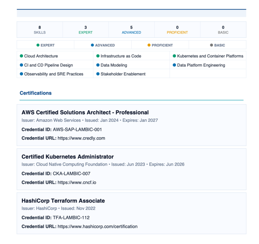
Task: Click the blue dot beside Data Platform Engineering
Action: 174,65
